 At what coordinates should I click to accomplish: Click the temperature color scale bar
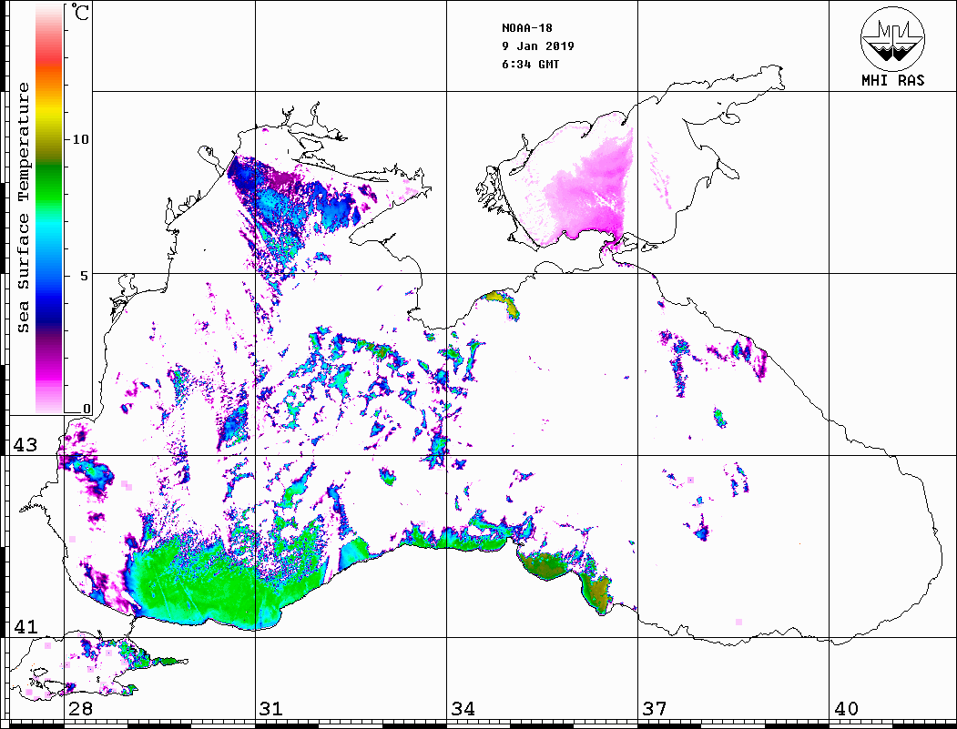coord(49,209)
